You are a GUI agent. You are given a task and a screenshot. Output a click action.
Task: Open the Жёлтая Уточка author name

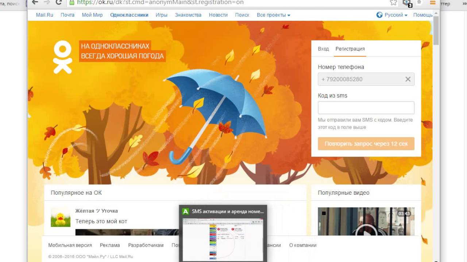pos(96,211)
